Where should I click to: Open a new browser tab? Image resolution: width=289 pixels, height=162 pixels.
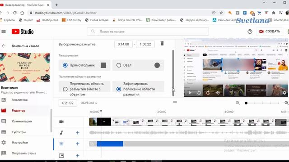click(x=56, y=5)
